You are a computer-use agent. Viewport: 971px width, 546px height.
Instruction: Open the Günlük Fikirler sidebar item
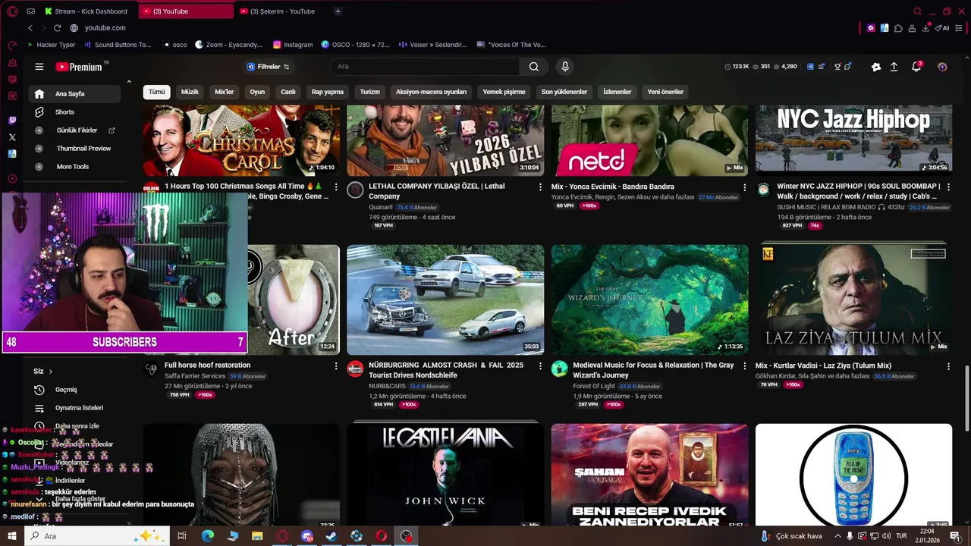point(74,130)
